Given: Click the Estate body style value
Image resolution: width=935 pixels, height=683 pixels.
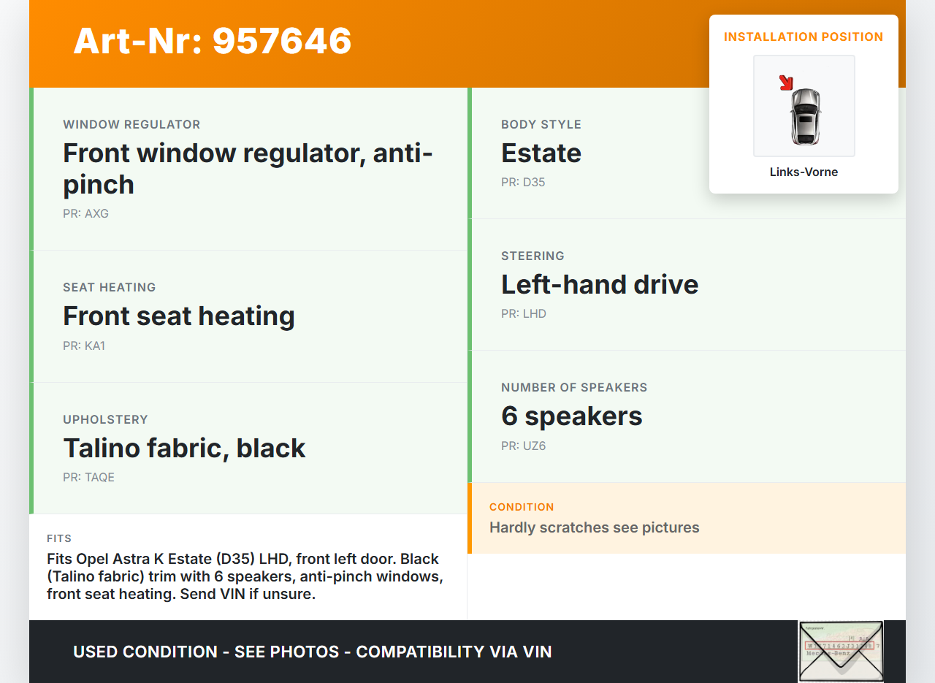Looking at the screenshot, I should [x=541, y=153].
